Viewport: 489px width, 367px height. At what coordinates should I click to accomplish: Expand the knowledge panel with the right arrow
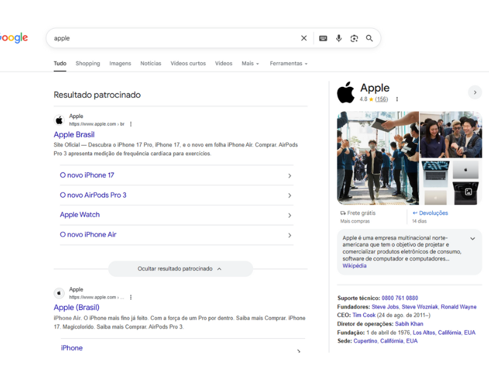coord(475,92)
